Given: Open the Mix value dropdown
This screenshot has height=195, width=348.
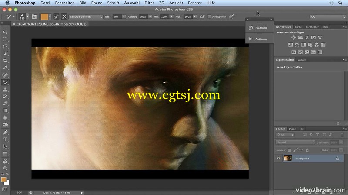Looking at the screenshot, I should (x=171, y=17).
